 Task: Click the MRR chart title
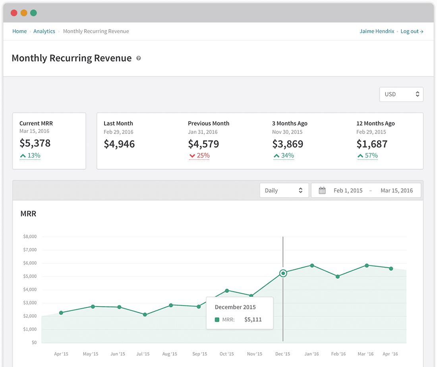[x=29, y=214]
